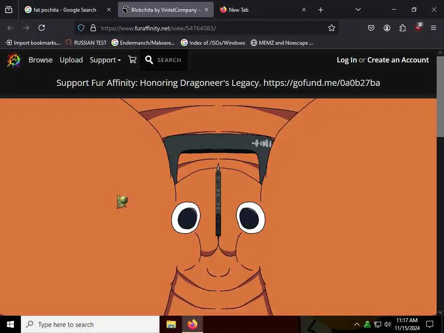The height and width of the screenshot is (333, 444).
Task: Open the Index of /ISOs/Windows bookmark
Action: 213,43
